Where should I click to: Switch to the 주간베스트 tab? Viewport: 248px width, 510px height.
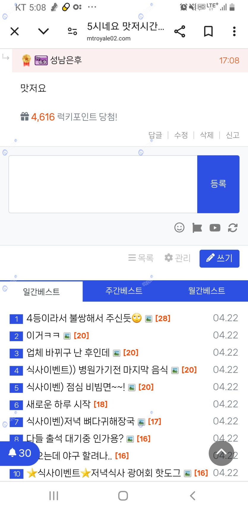point(124,291)
